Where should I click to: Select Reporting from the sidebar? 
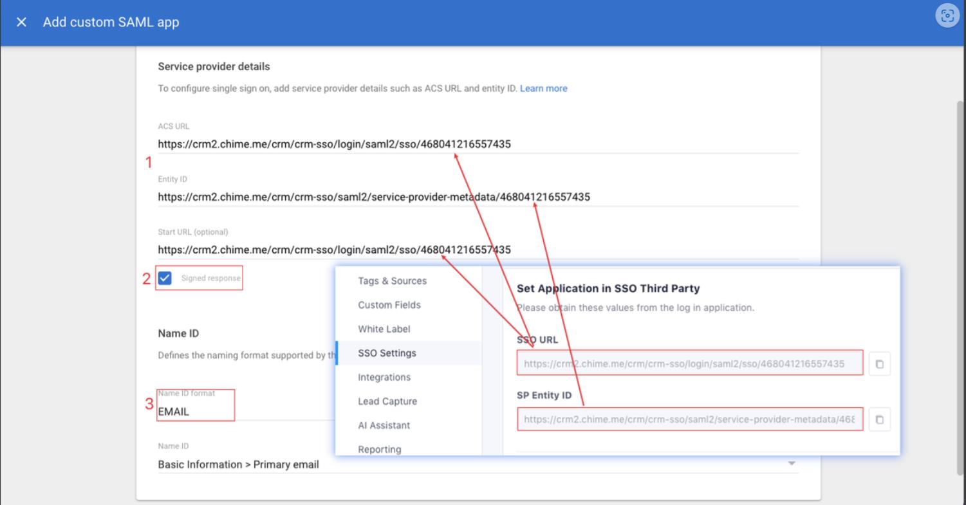point(380,449)
